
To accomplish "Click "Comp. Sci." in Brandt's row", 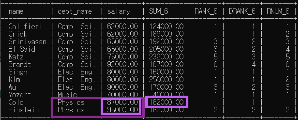I will [x=77, y=64].
